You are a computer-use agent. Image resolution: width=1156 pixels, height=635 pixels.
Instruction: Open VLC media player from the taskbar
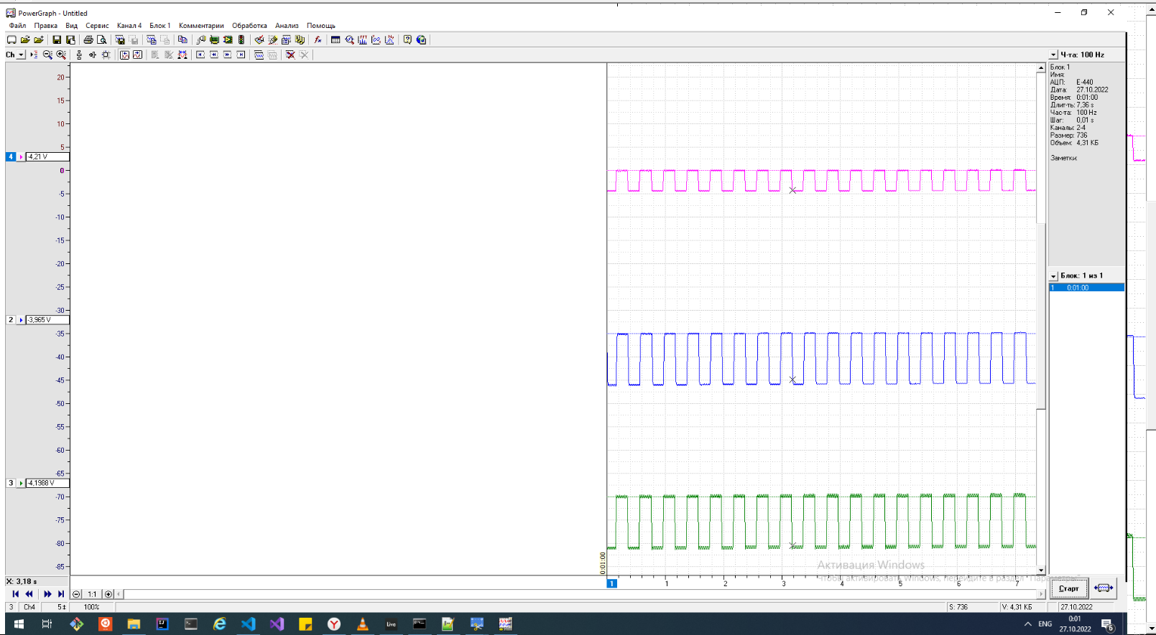[x=363, y=624]
